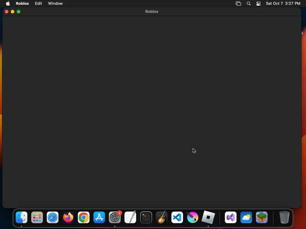Screen dimensions: 306x229
Task: Launch Terminal from the Dock
Action: 146,217
